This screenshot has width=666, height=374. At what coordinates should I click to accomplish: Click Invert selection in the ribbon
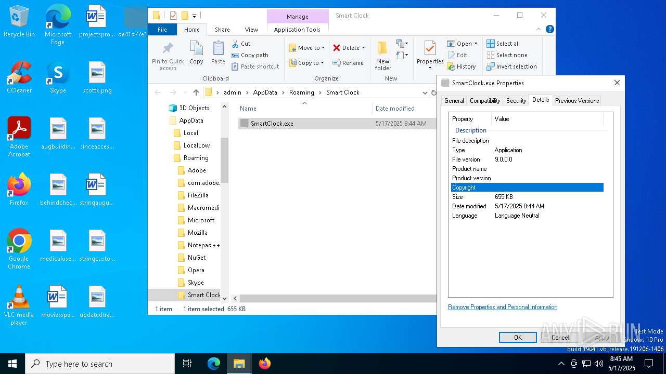(512, 66)
